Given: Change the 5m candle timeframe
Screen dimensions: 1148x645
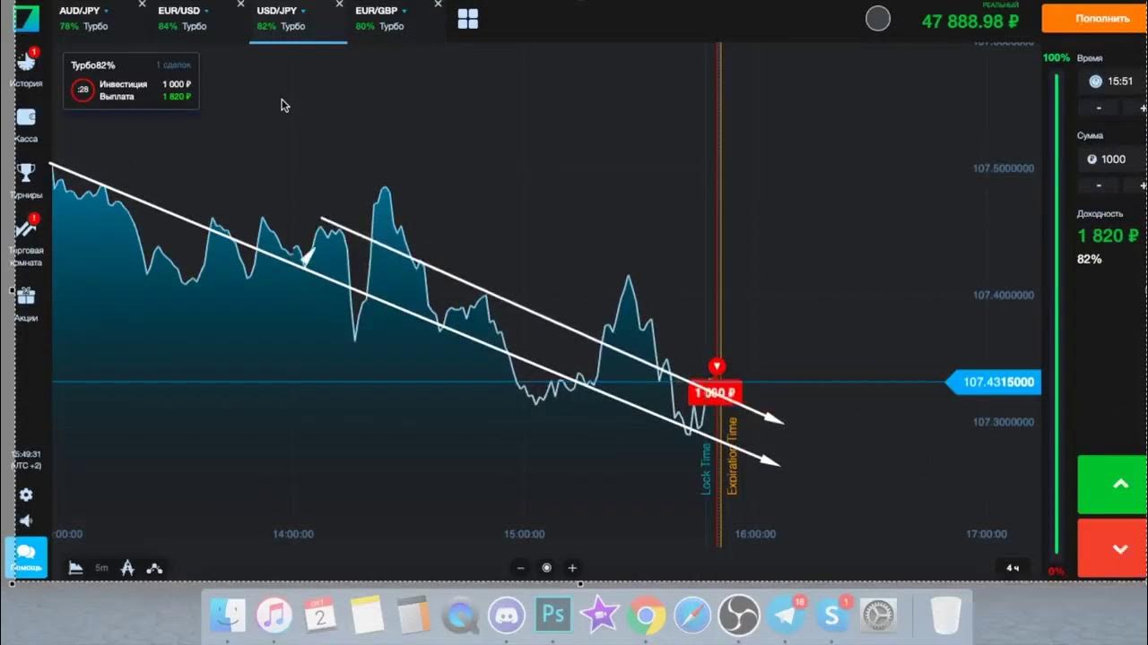Looking at the screenshot, I should pos(101,567).
